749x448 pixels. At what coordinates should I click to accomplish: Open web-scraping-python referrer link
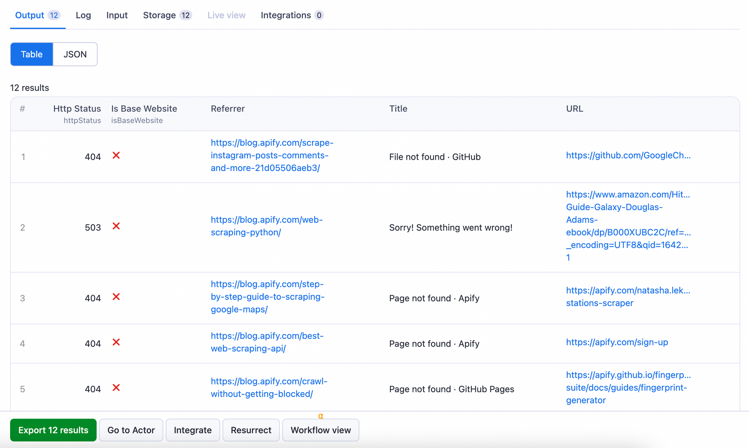pyautogui.click(x=266, y=226)
